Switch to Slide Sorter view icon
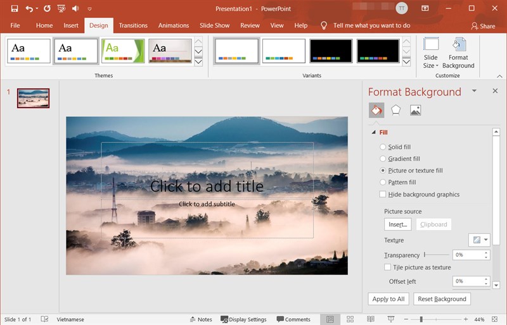507x325 pixels. pos(350,319)
